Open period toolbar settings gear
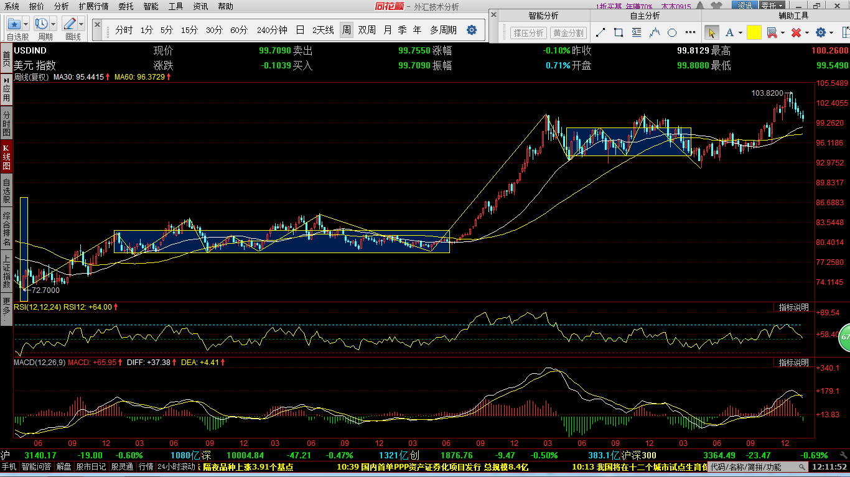Viewport: 850px width, 477px height. (472, 30)
